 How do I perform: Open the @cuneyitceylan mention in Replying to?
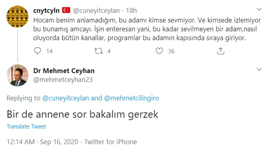(65, 98)
